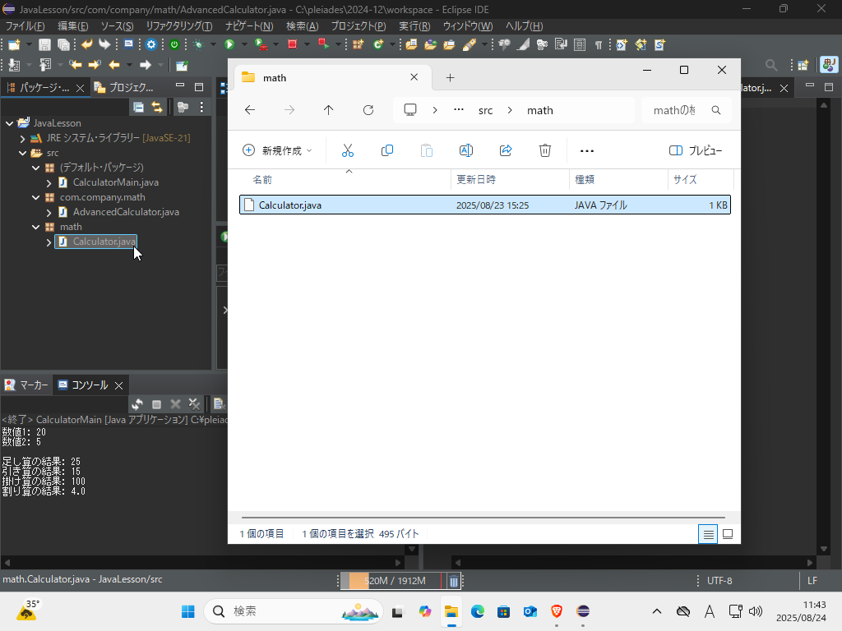Click the Windows taskbar 検索 search box
842x631 pixels.
(x=294, y=611)
